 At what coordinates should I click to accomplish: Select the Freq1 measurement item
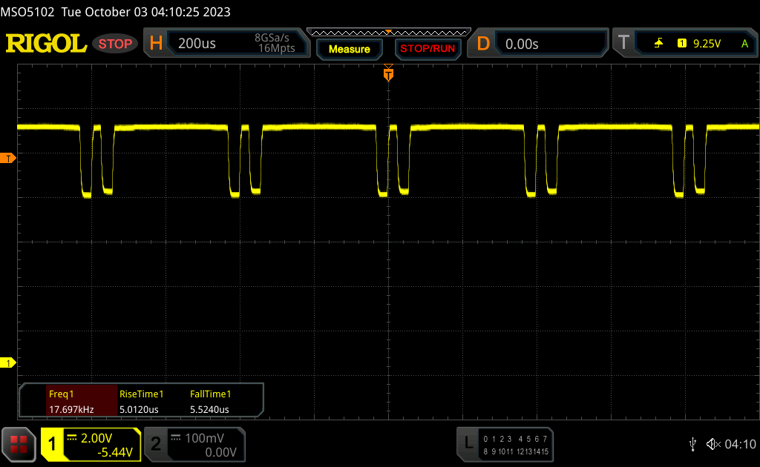(82, 401)
